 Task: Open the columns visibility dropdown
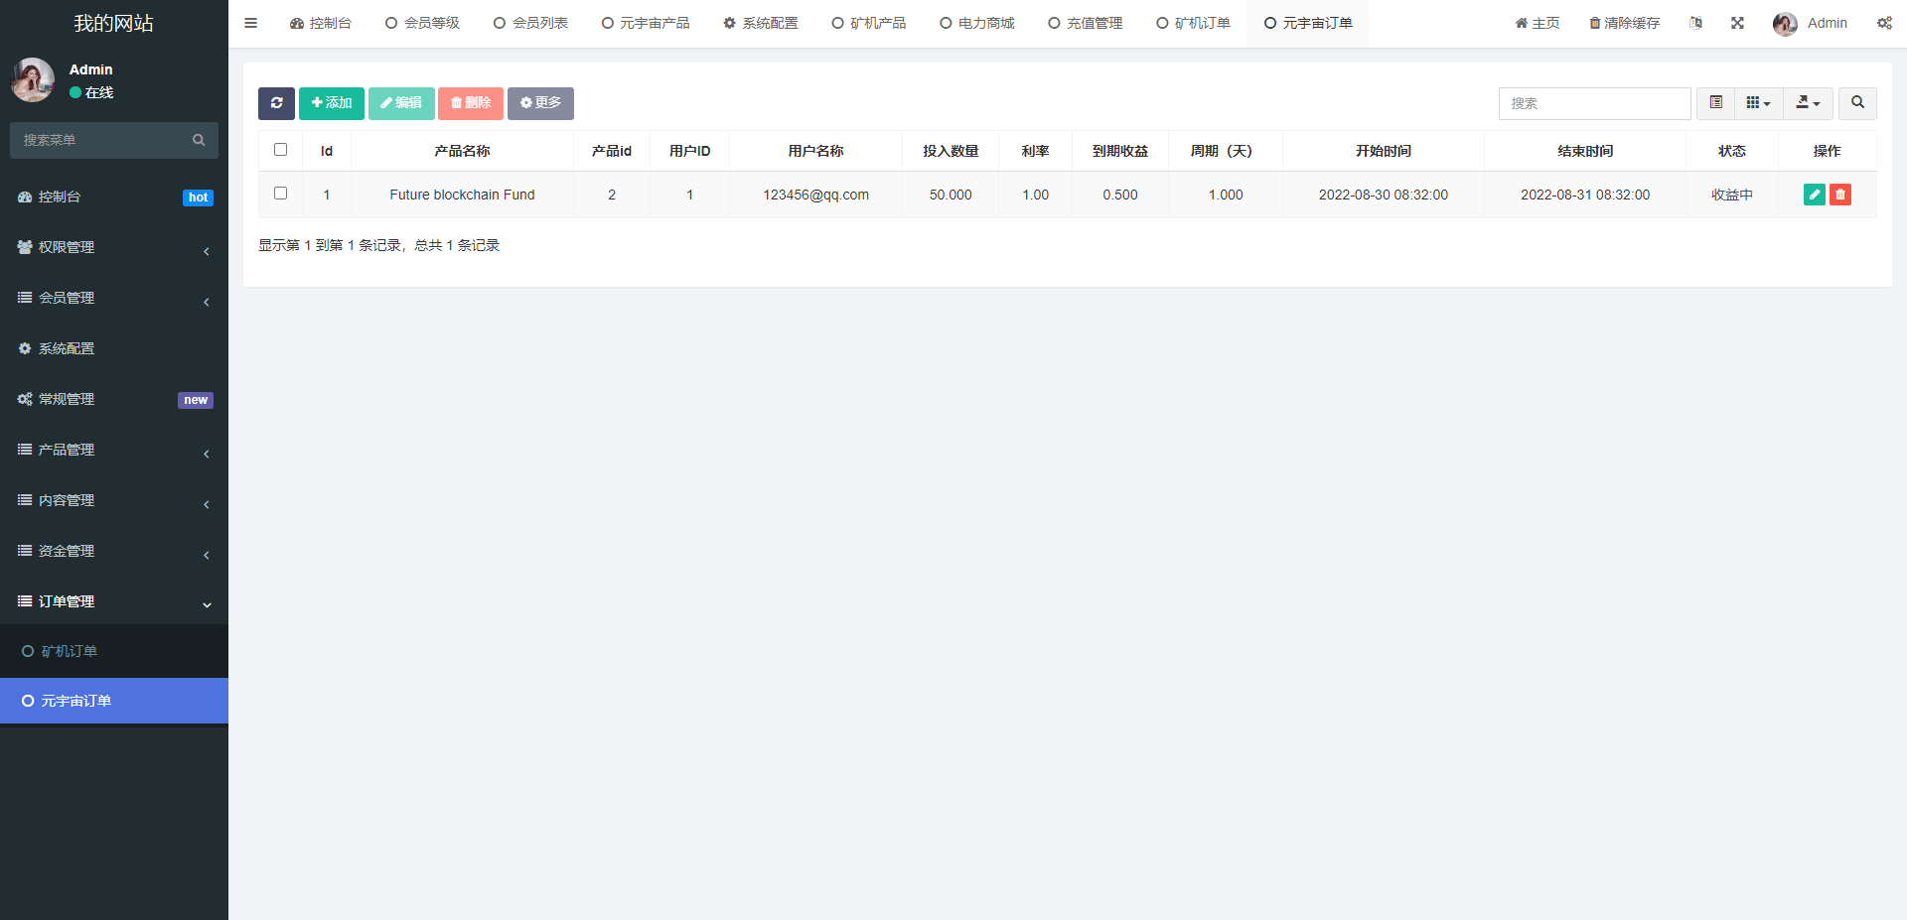[x=1758, y=102]
